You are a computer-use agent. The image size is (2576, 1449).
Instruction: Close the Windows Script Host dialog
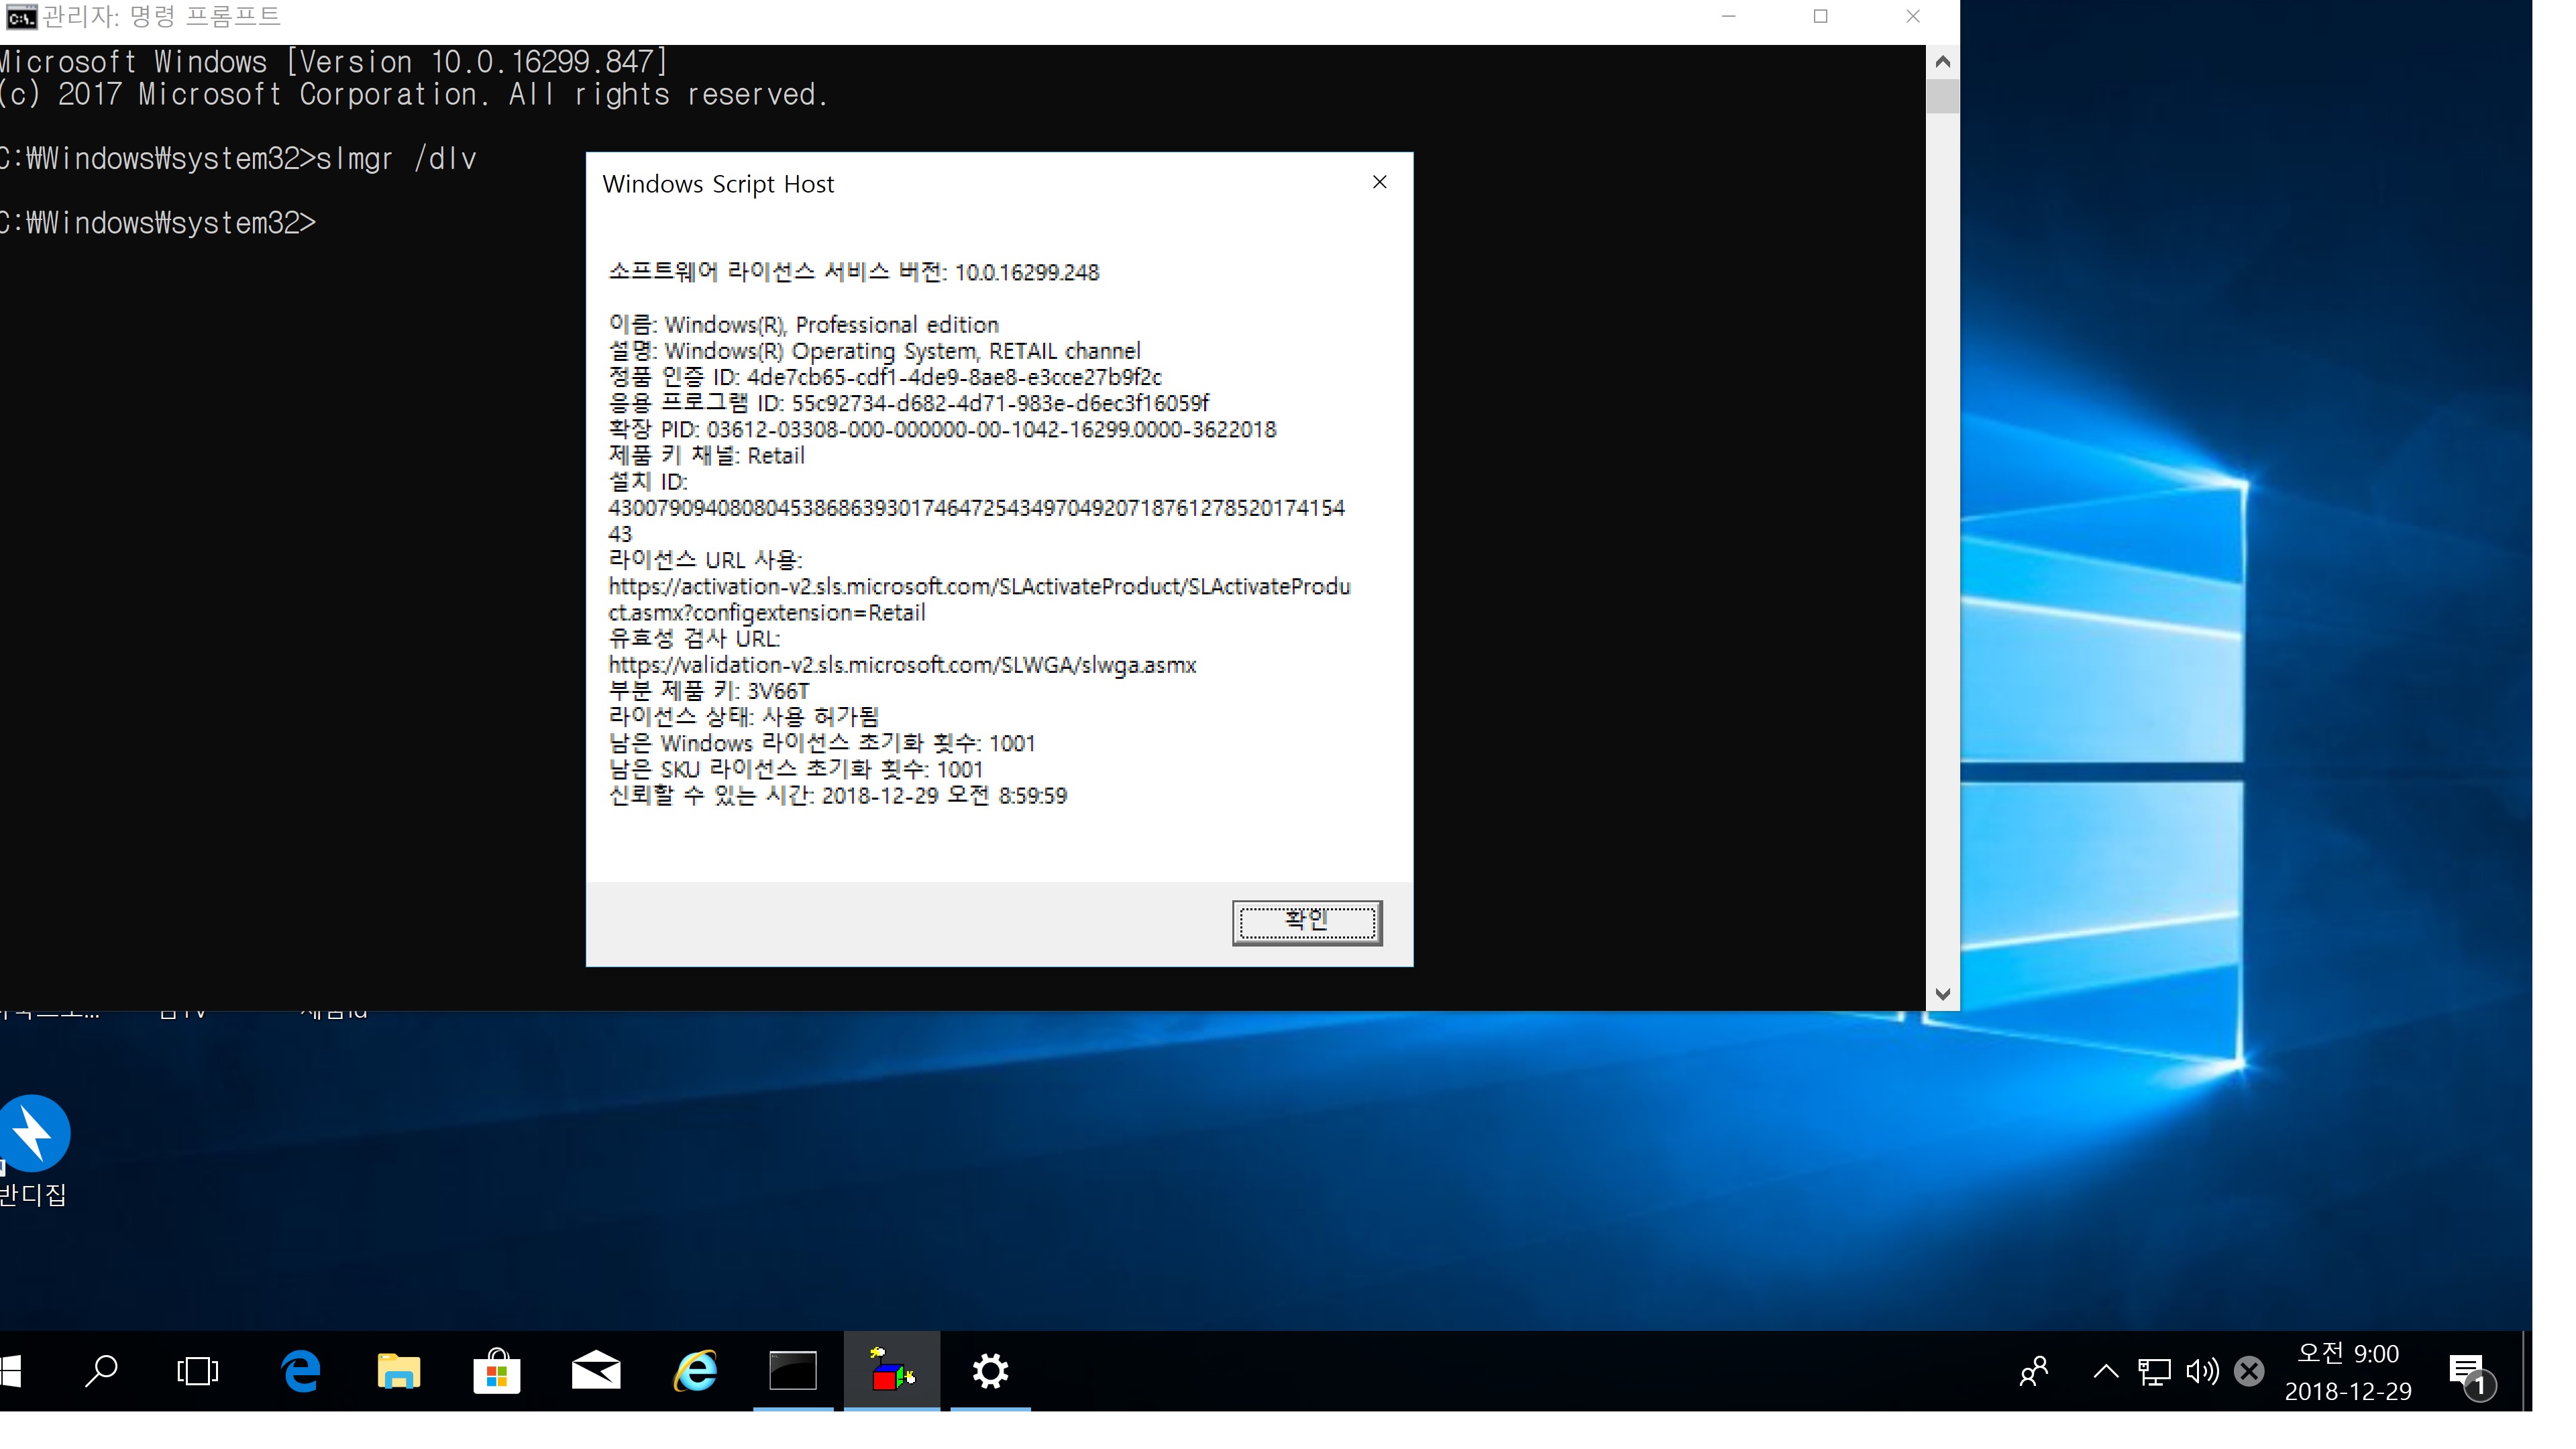tap(1379, 182)
